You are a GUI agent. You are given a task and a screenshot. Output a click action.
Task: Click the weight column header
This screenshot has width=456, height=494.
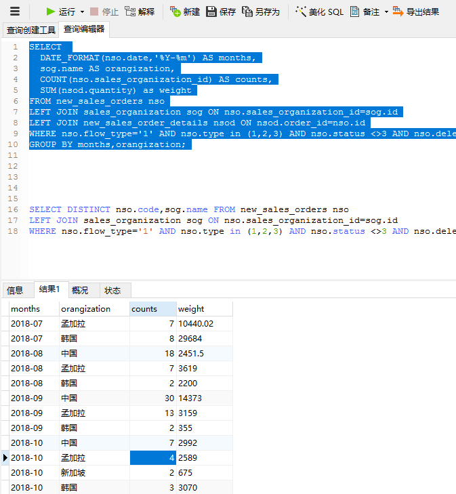pos(203,309)
